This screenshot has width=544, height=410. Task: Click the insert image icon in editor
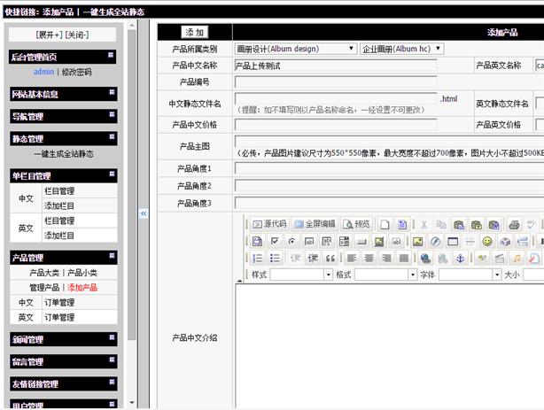(417, 241)
